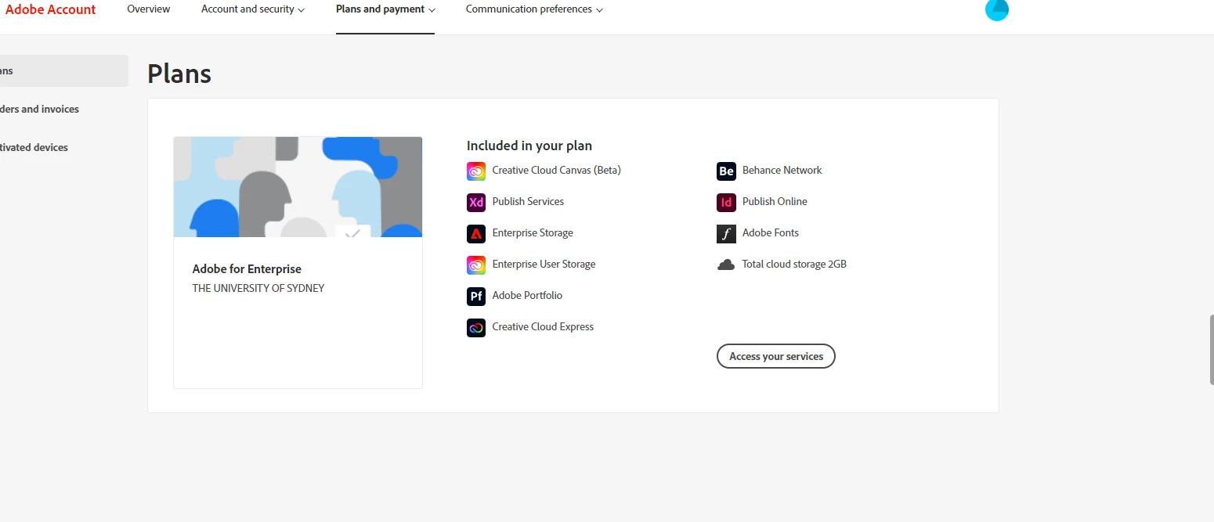Click the Behance Network label
This screenshot has height=522, width=1214.
(x=782, y=170)
